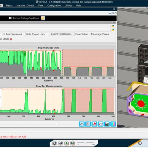
Task: Click the dashed vertical cursor line in Chip Thickness graph
Action: pyautogui.click(x=62, y=63)
